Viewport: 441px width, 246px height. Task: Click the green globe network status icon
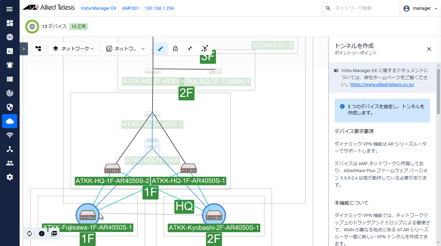pos(32,27)
